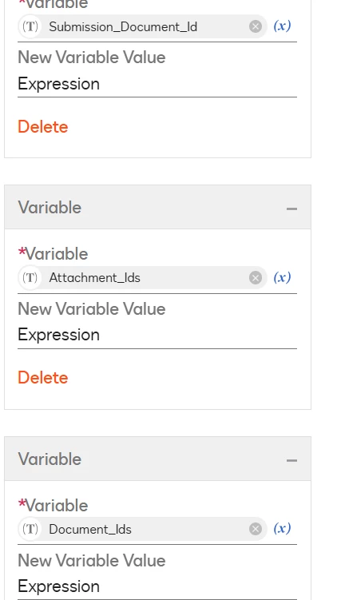Click the text-type icon on Attachment_Ids
This screenshot has width=337, height=600.
[x=30, y=278]
